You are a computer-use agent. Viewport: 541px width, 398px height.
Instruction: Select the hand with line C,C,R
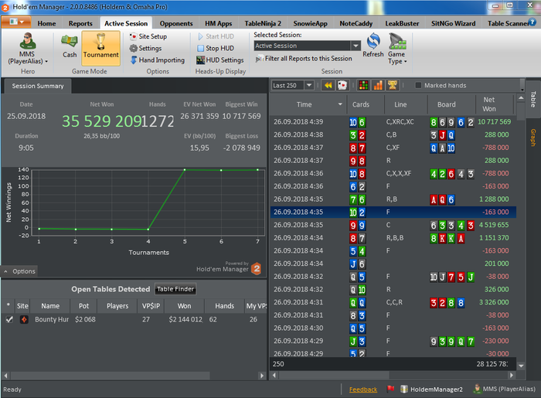tap(393, 302)
